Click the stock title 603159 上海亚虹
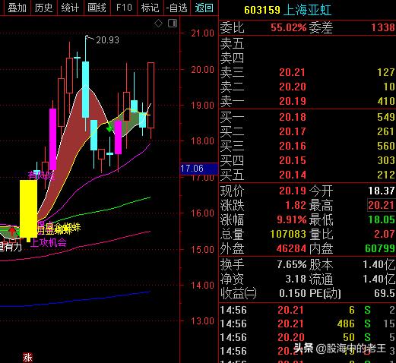396x363 pixels. click(287, 10)
